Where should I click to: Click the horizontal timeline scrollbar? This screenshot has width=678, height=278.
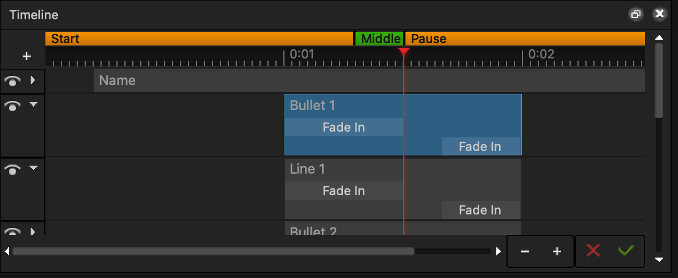(x=213, y=251)
